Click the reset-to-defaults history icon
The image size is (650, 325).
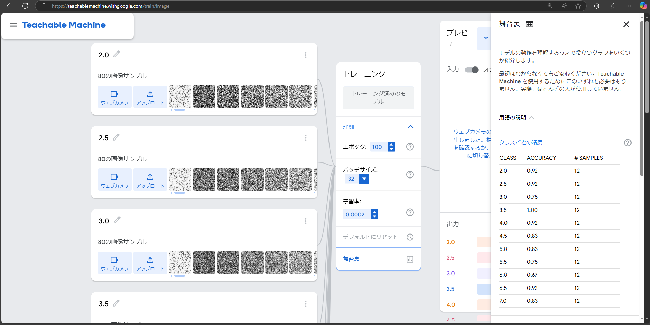[410, 237]
